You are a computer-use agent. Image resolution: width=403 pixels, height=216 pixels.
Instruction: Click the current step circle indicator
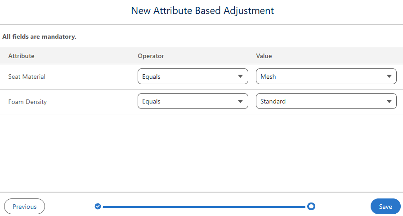(311, 206)
